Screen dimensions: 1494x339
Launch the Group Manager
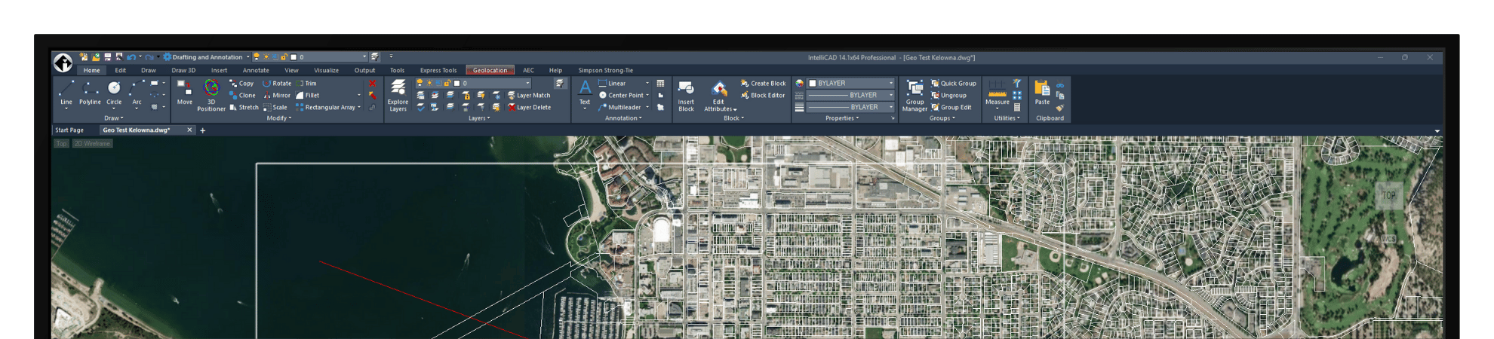[x=915, y=94]
